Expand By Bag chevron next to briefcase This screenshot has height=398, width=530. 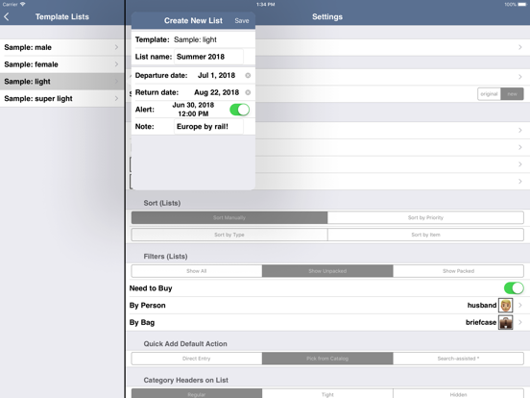click(x=519, y=322)
